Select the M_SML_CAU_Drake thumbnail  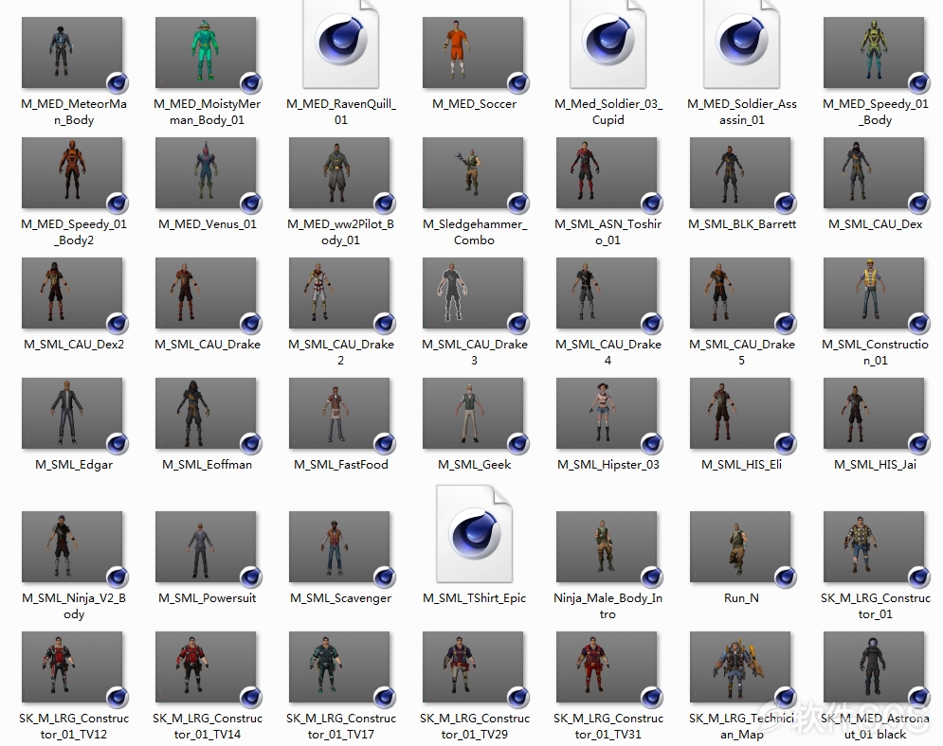tap(206, 293)
